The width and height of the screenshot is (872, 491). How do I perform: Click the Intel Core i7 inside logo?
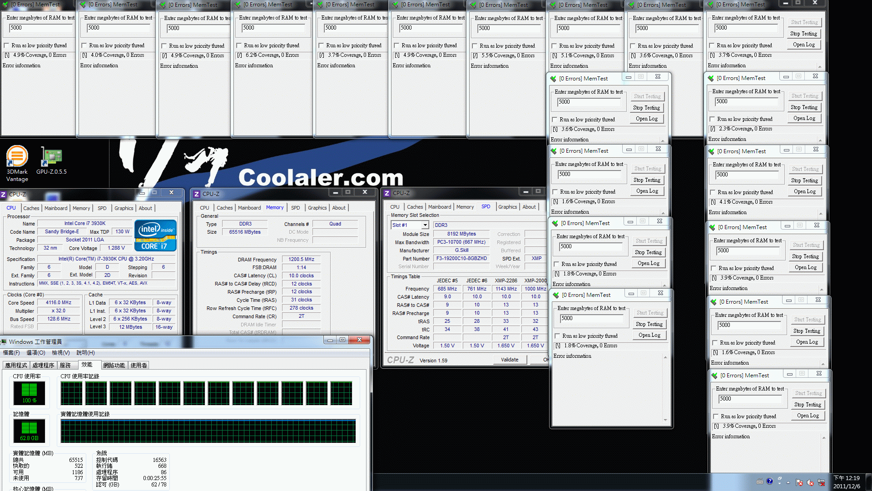tap(155, 235)
